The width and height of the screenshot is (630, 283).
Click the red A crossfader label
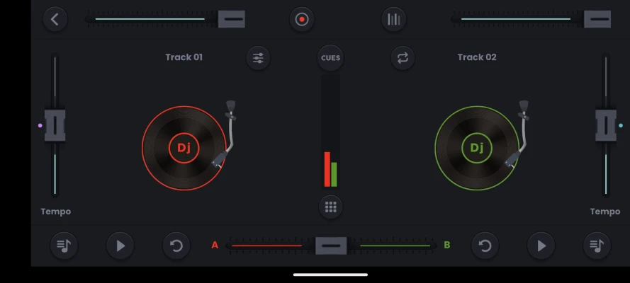coord(215,246)
